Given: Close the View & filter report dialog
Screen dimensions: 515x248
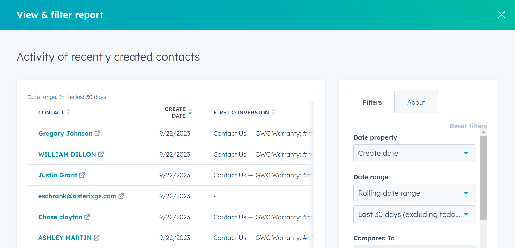Looking at the screenshot, I should tap(502, 15).
